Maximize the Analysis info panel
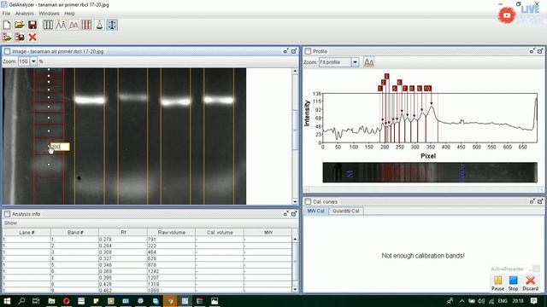 (x=294, y=214)
